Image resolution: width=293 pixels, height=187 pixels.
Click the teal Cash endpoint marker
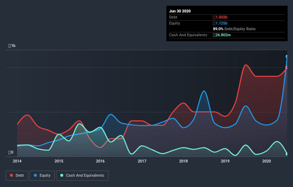pyautogui.click(x=287, y=154)
